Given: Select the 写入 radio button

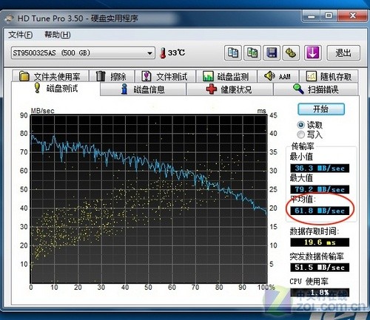Looking at the screenshot, I should click(300, 135).
